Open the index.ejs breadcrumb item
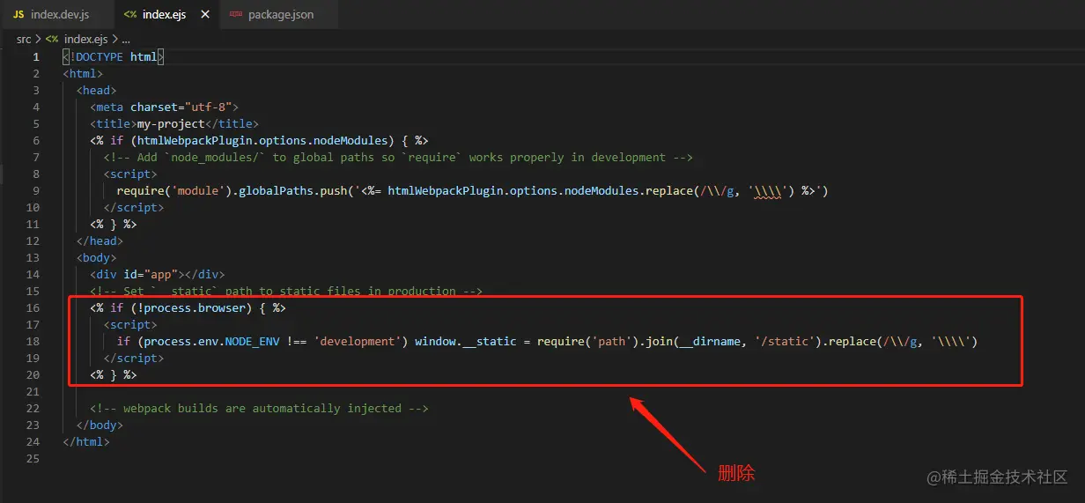Image resolution: width=1085 pixels, height=503 pixels. pos(85,40)
